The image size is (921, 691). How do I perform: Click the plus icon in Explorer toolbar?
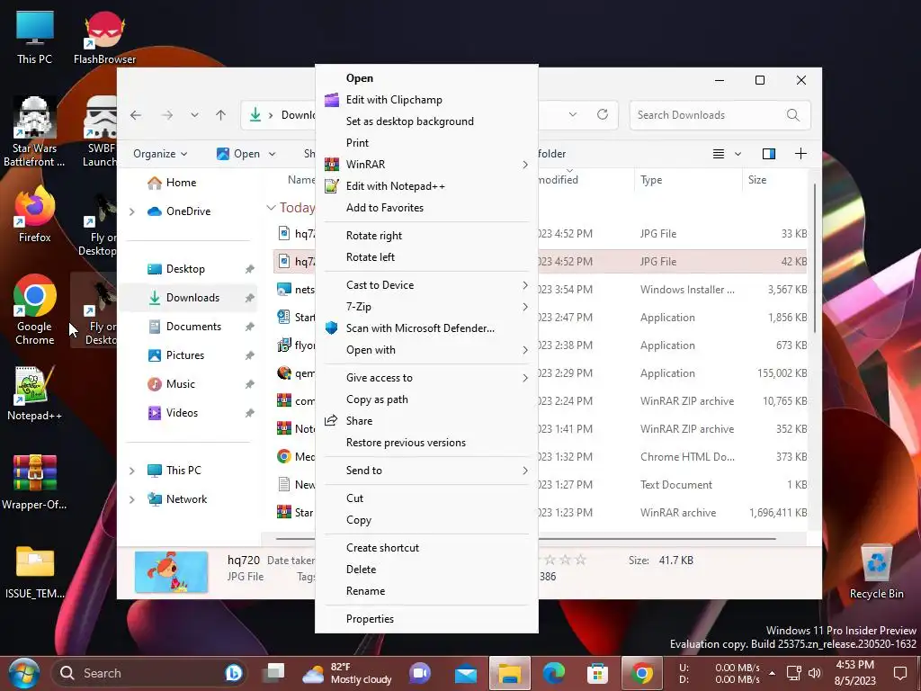click(x=800, y=154)
